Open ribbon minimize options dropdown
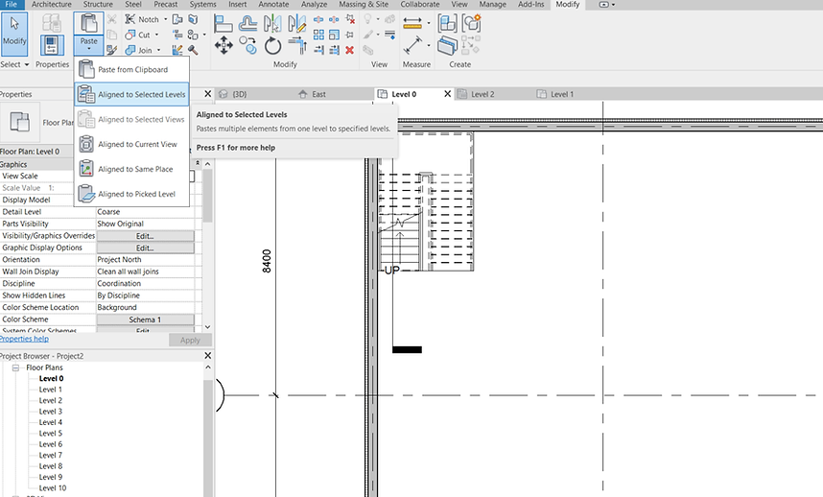 click(x=613, y=4)
